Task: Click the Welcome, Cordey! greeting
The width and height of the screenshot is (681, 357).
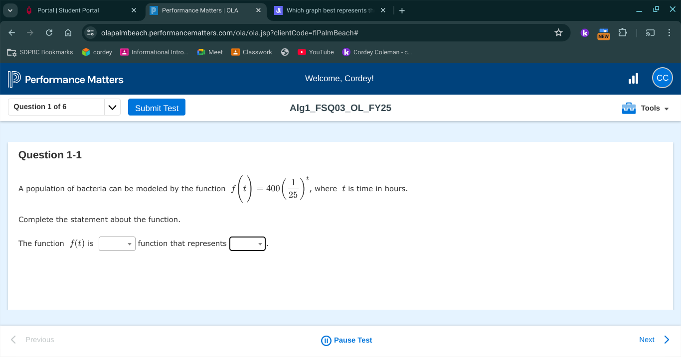Action: point(340,79)
